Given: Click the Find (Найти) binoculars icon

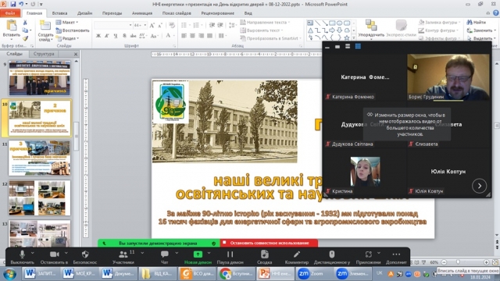Looking at the screenshot, I should coord(470,23).
